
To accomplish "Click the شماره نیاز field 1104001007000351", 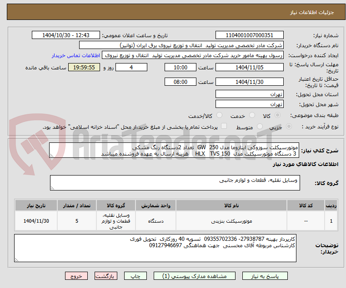I will click(249, 35).
